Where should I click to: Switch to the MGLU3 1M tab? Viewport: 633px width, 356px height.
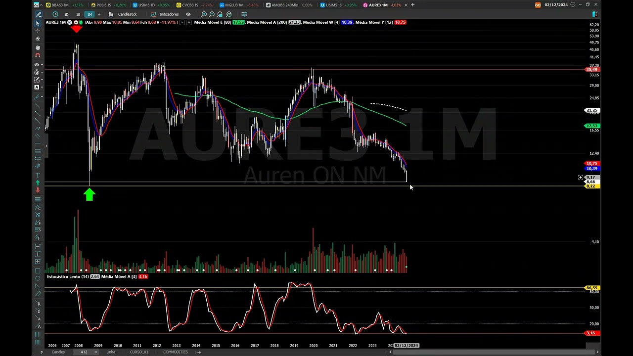coord(239,5)
